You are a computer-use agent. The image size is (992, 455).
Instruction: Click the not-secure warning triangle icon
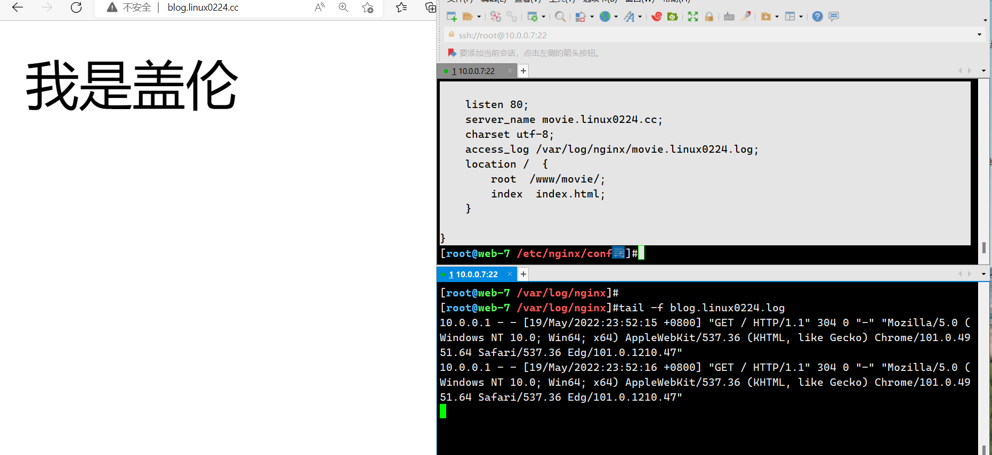(112, 7)
